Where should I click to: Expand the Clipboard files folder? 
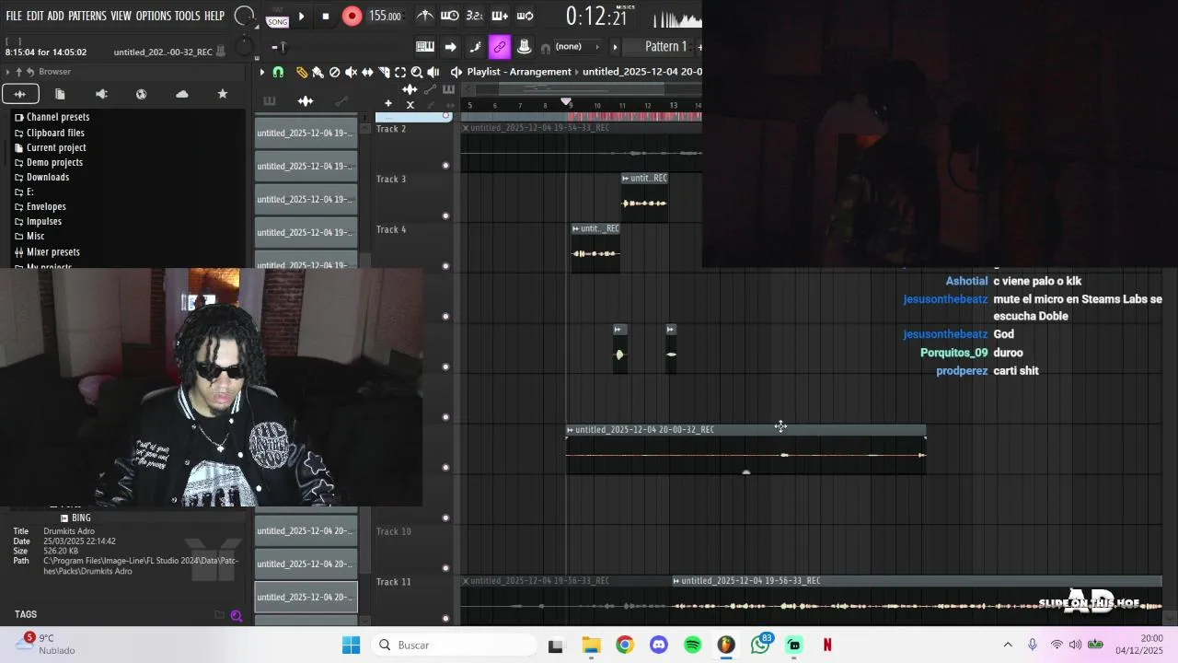[x=50, y=133]
